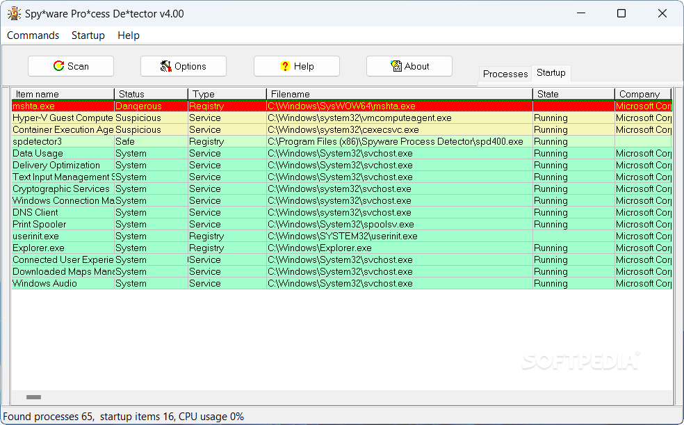Click the Scan button's refresh icon

pyautogui.click(x=58, y=66)
